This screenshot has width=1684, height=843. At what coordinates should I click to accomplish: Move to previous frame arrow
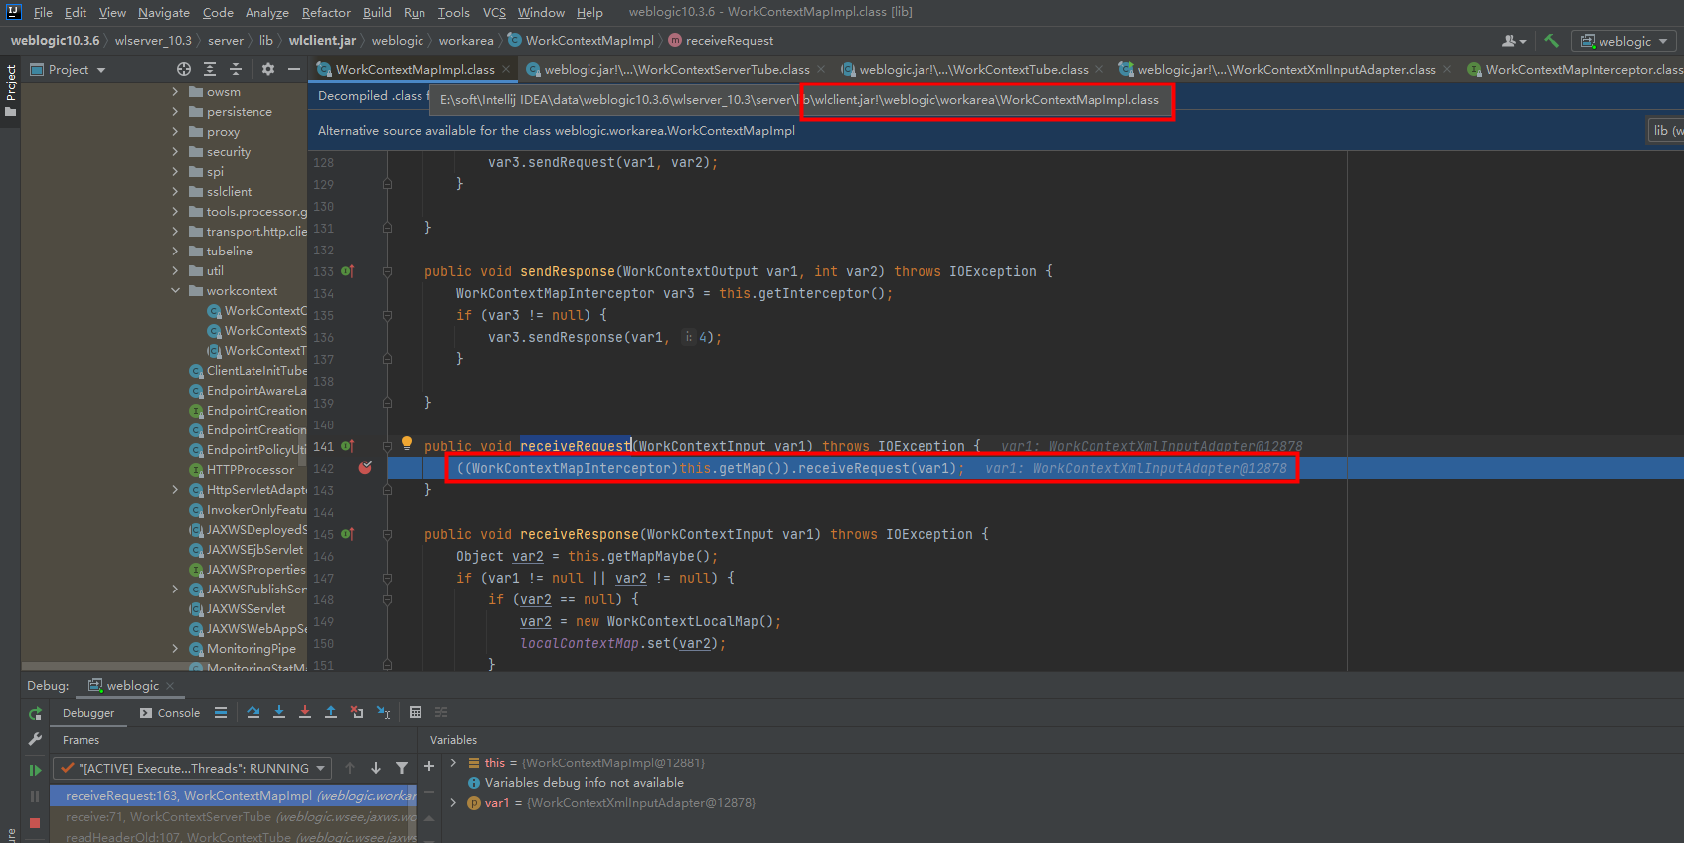point(350,768)
